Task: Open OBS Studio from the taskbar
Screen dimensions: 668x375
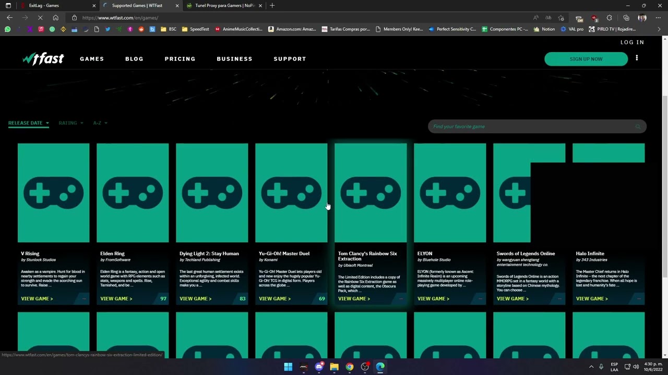Action: [365, 367]
